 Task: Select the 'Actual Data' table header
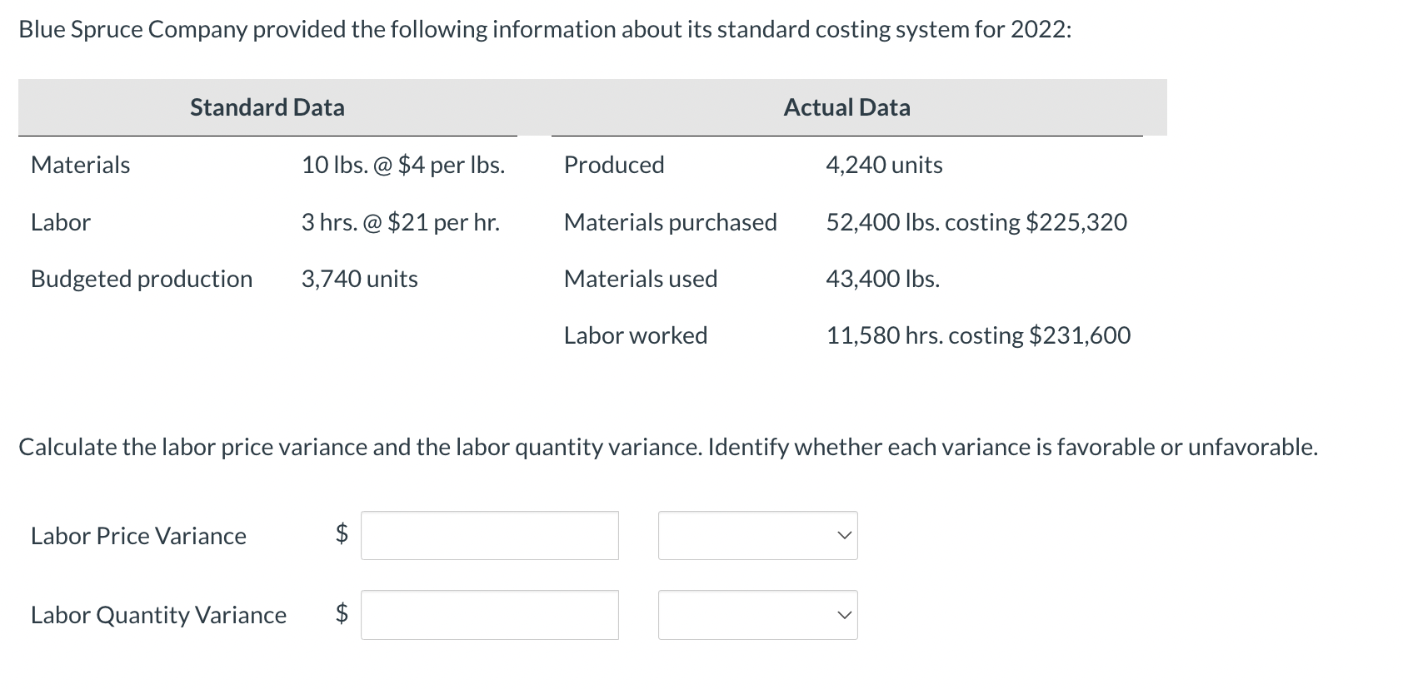coord(847,107)
